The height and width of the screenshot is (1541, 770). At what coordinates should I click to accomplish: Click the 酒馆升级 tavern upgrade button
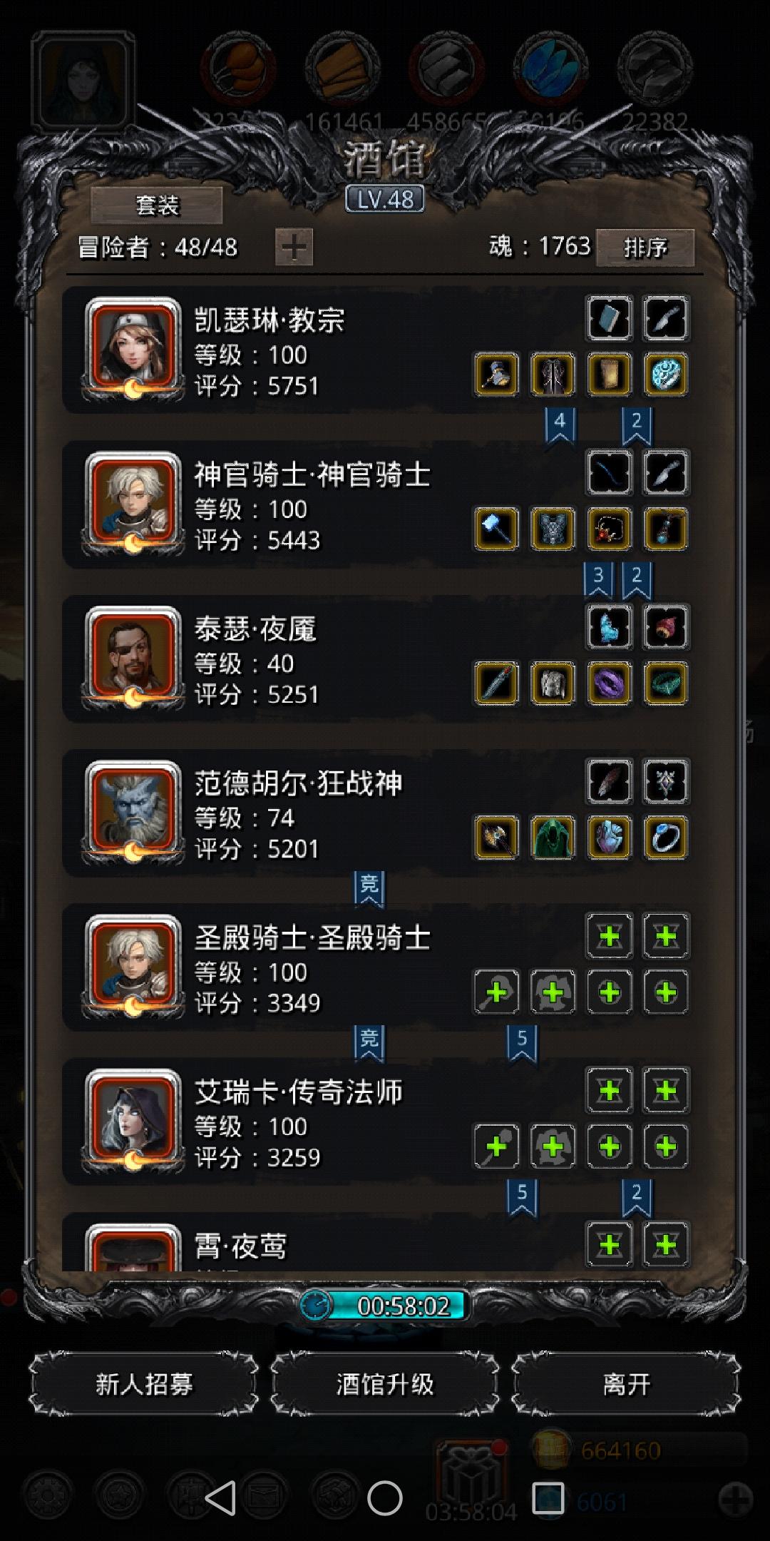pos(385,1384)
